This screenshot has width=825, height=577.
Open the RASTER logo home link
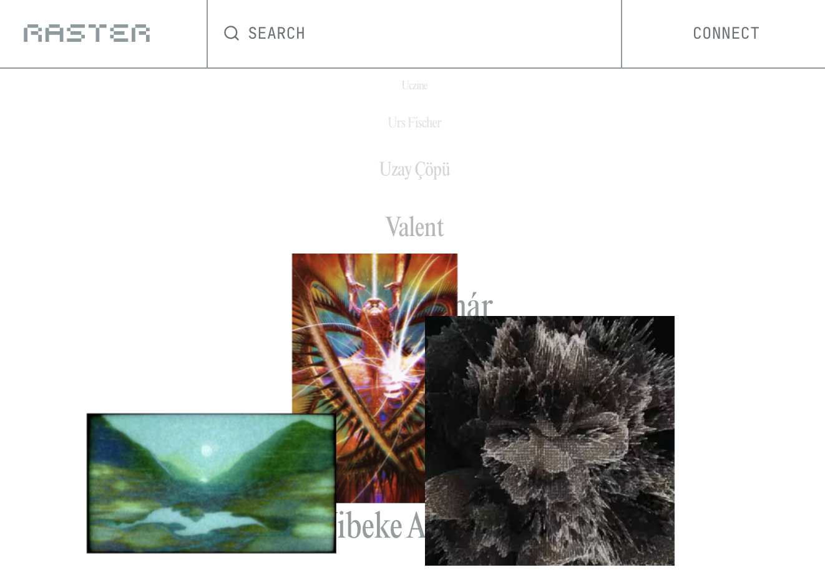point(87,33)
